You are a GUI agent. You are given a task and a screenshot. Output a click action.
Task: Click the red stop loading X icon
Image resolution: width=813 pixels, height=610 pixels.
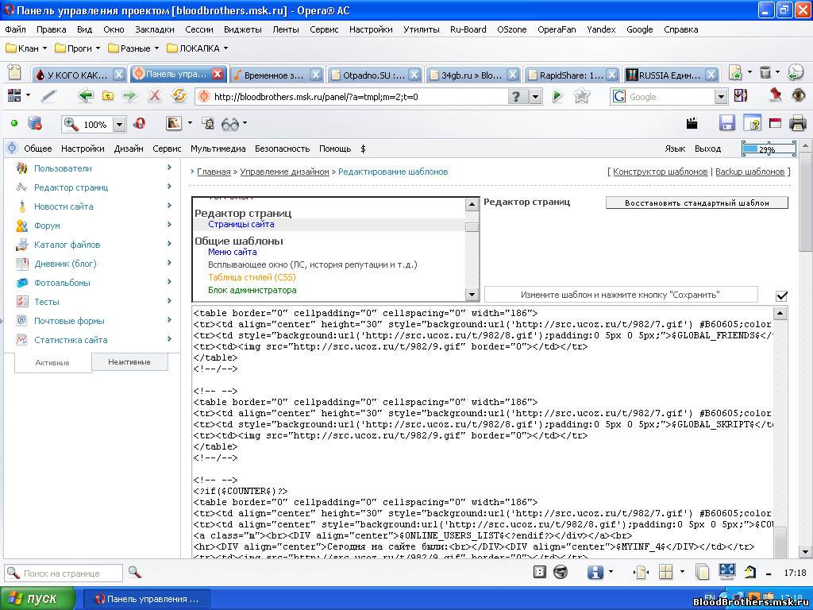click(155, 96)
